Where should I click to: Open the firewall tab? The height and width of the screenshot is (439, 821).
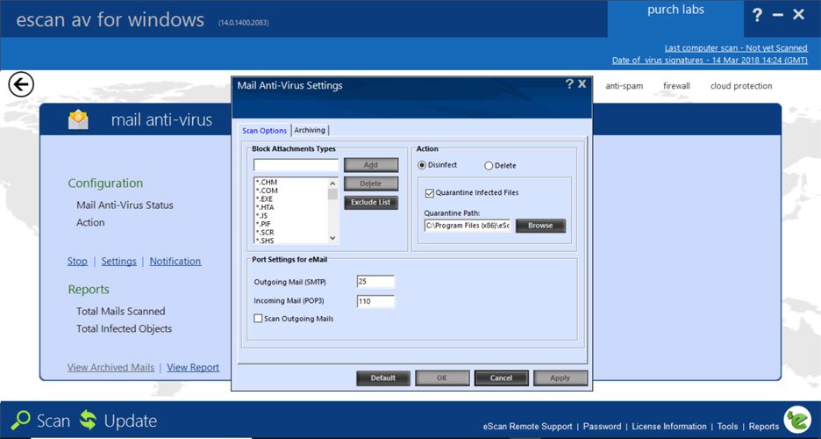[676, 86]
